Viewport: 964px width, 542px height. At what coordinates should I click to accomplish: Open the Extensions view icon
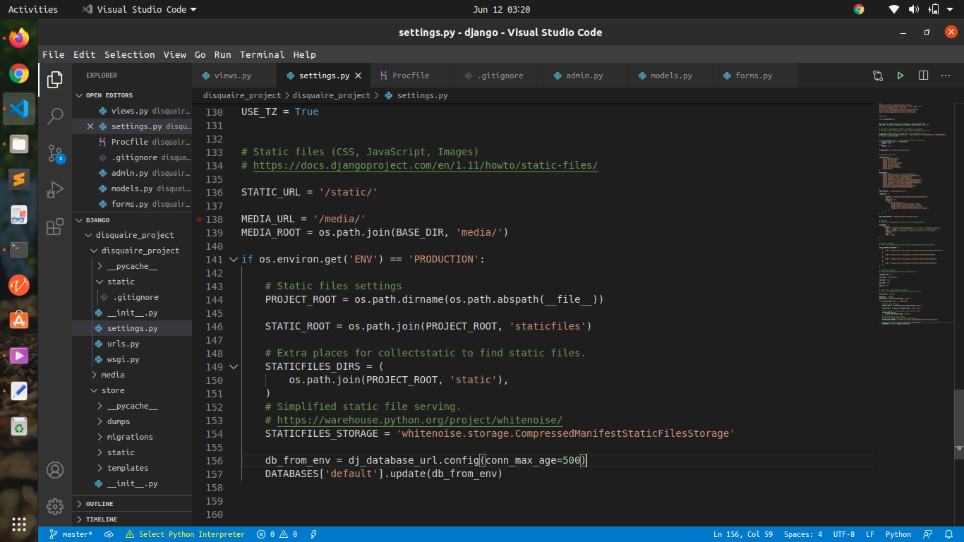coord(55,226)
